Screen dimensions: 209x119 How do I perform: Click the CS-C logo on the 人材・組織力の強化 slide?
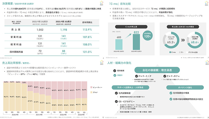coord(207,62)
